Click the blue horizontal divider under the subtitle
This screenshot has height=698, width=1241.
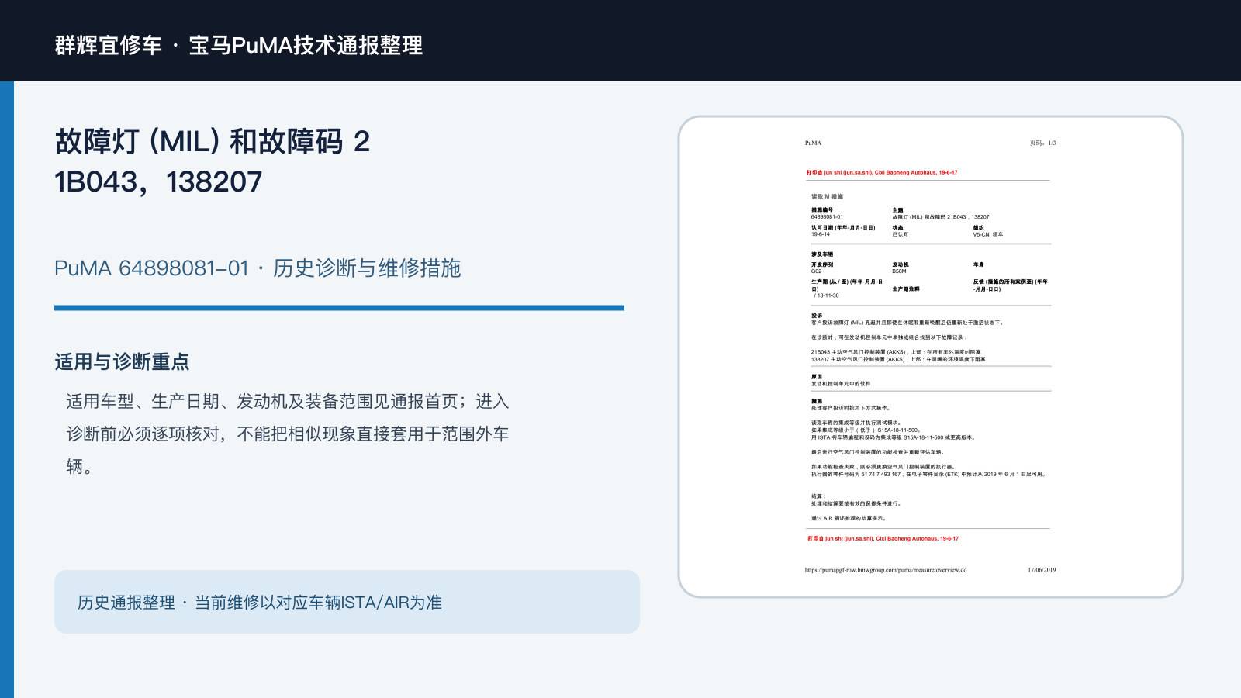(x=339, y=308)
